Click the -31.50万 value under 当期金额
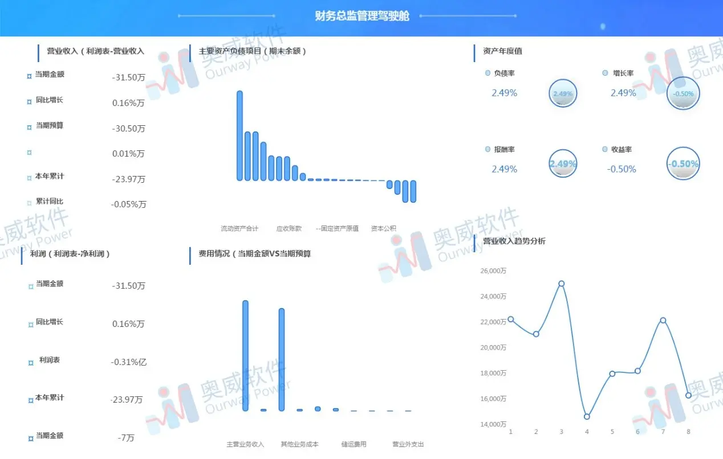 point(128,78)
